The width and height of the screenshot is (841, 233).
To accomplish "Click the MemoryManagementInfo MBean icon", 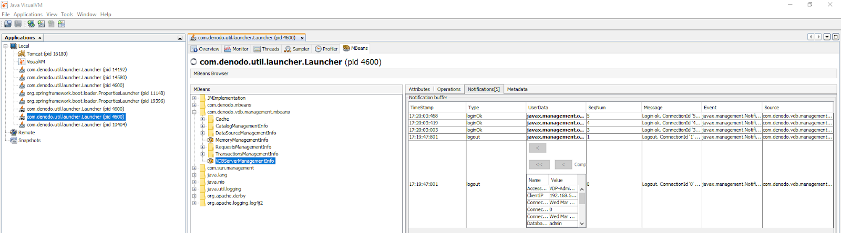I will coord(210,140).
